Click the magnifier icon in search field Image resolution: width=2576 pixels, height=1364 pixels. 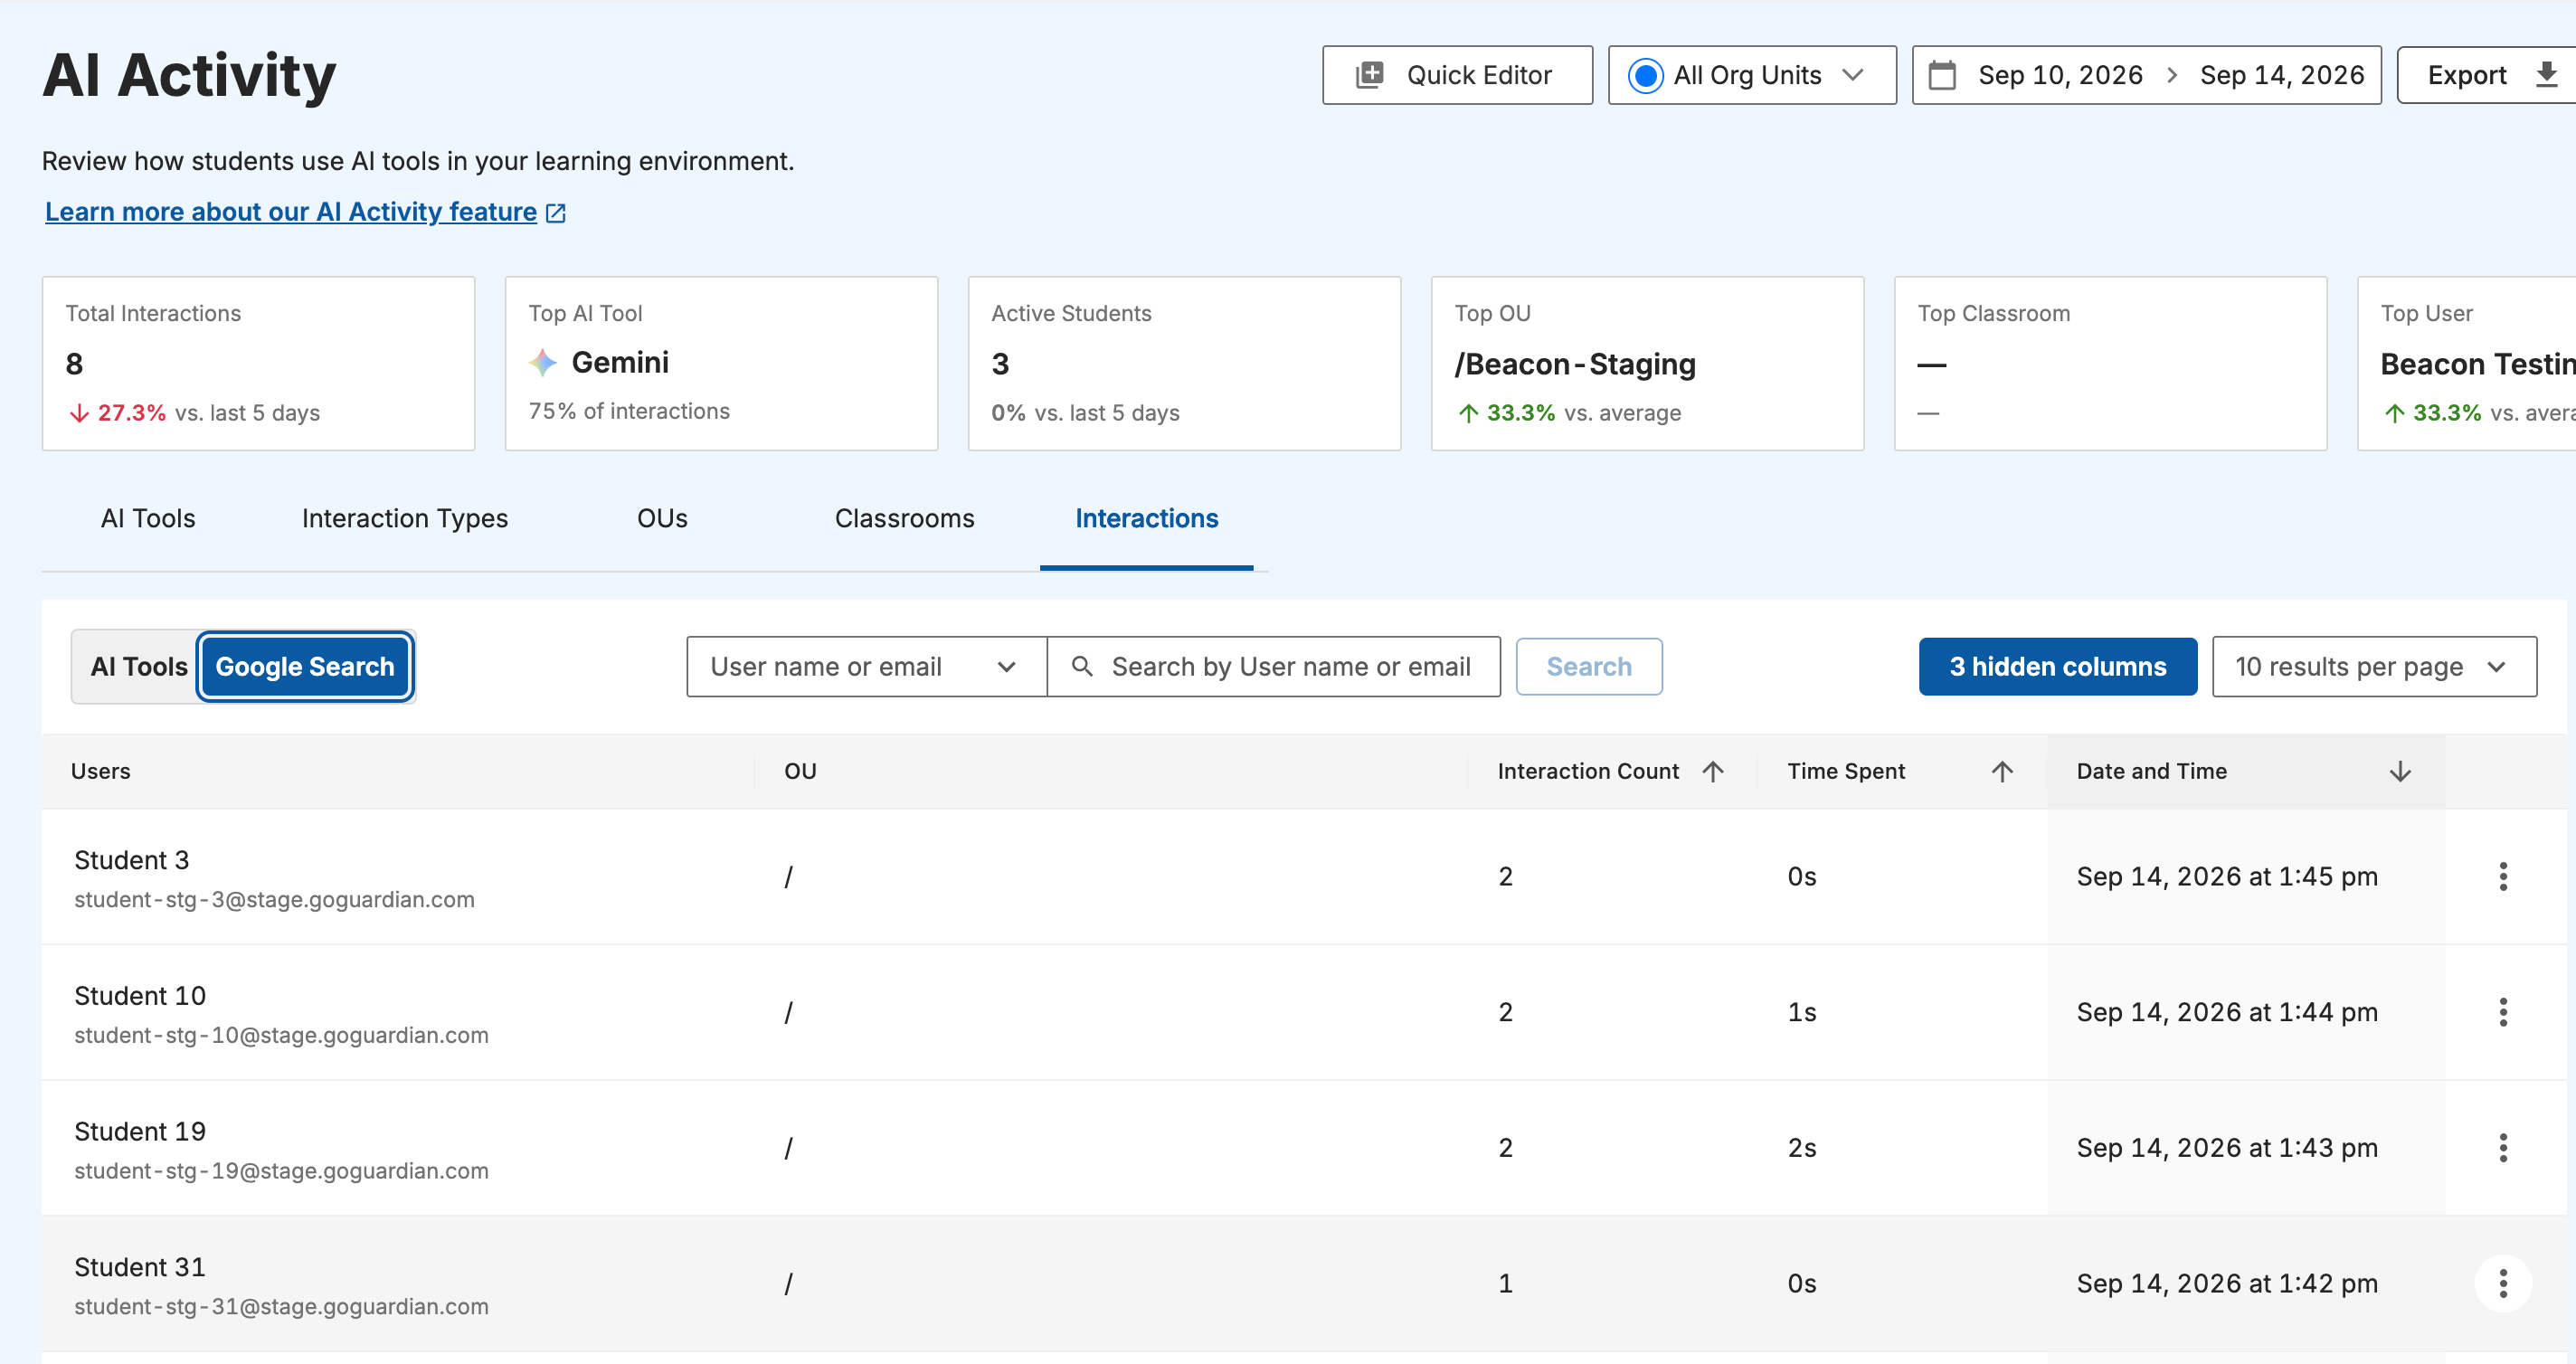coord(1081,666)
